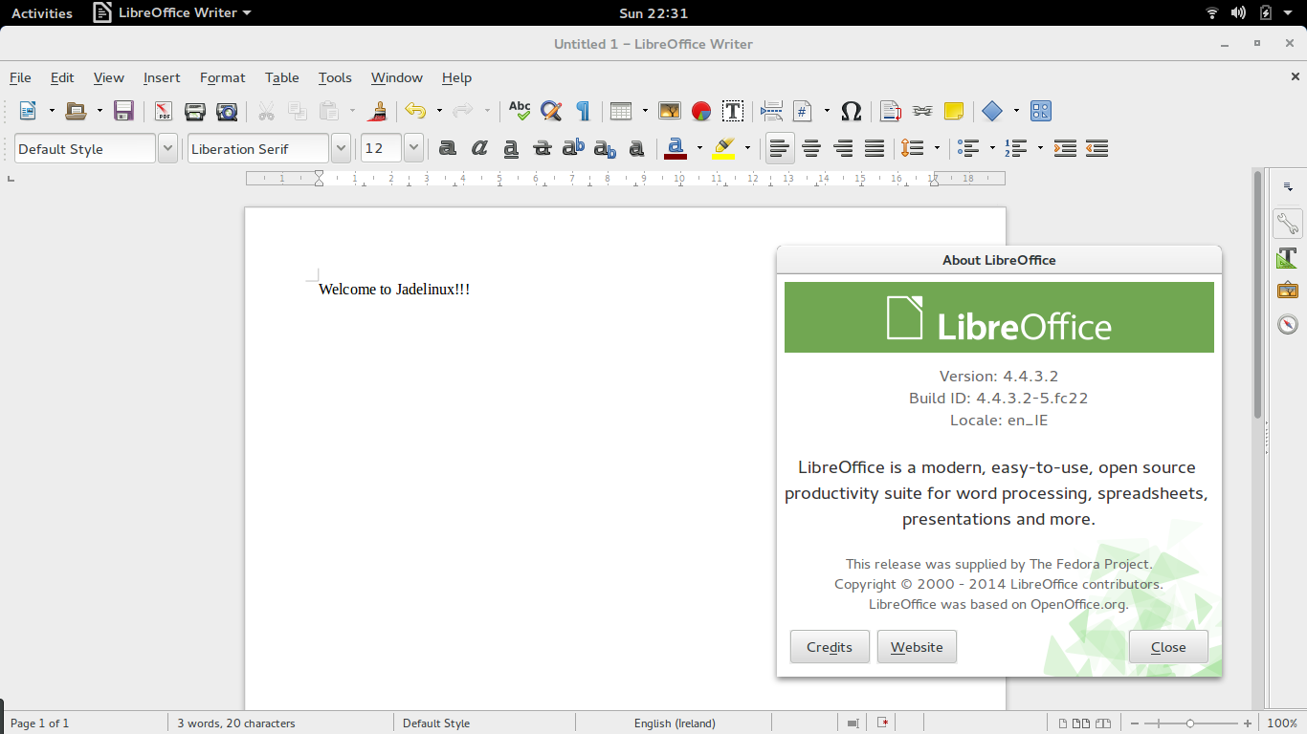Screen dimensions: 1307x734
Task: Click the Print icon
Action: [195, 111]
